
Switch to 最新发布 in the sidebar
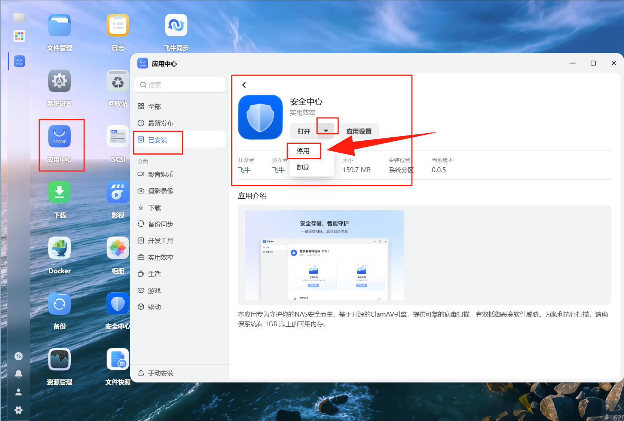[x=180, y=123]
